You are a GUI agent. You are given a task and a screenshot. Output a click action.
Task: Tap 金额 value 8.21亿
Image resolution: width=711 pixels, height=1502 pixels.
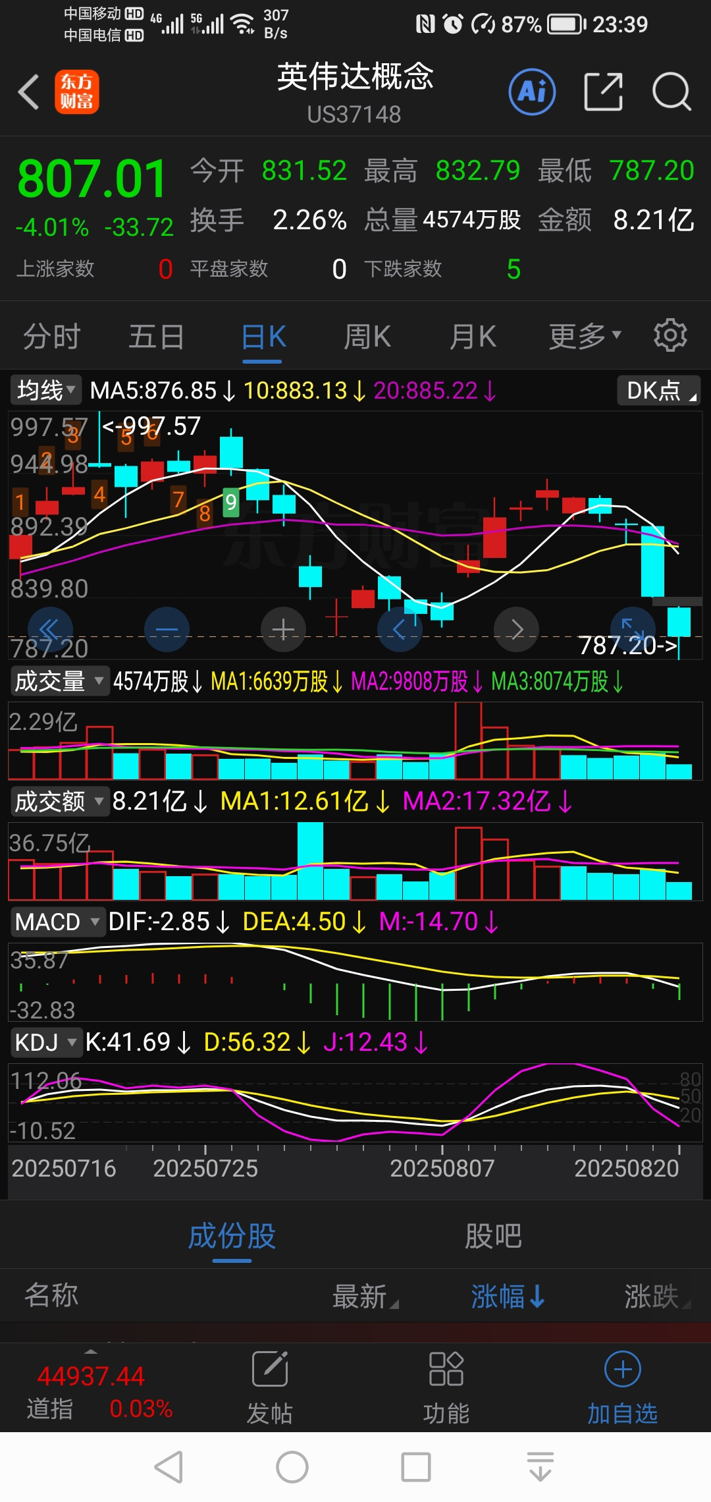coord(654,220)
